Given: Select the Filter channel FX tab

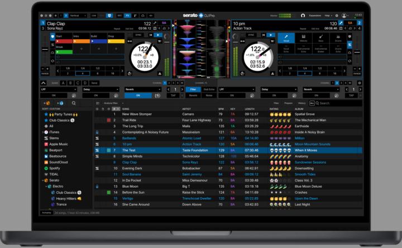Looking at the screenshot, I should point(193,89).
